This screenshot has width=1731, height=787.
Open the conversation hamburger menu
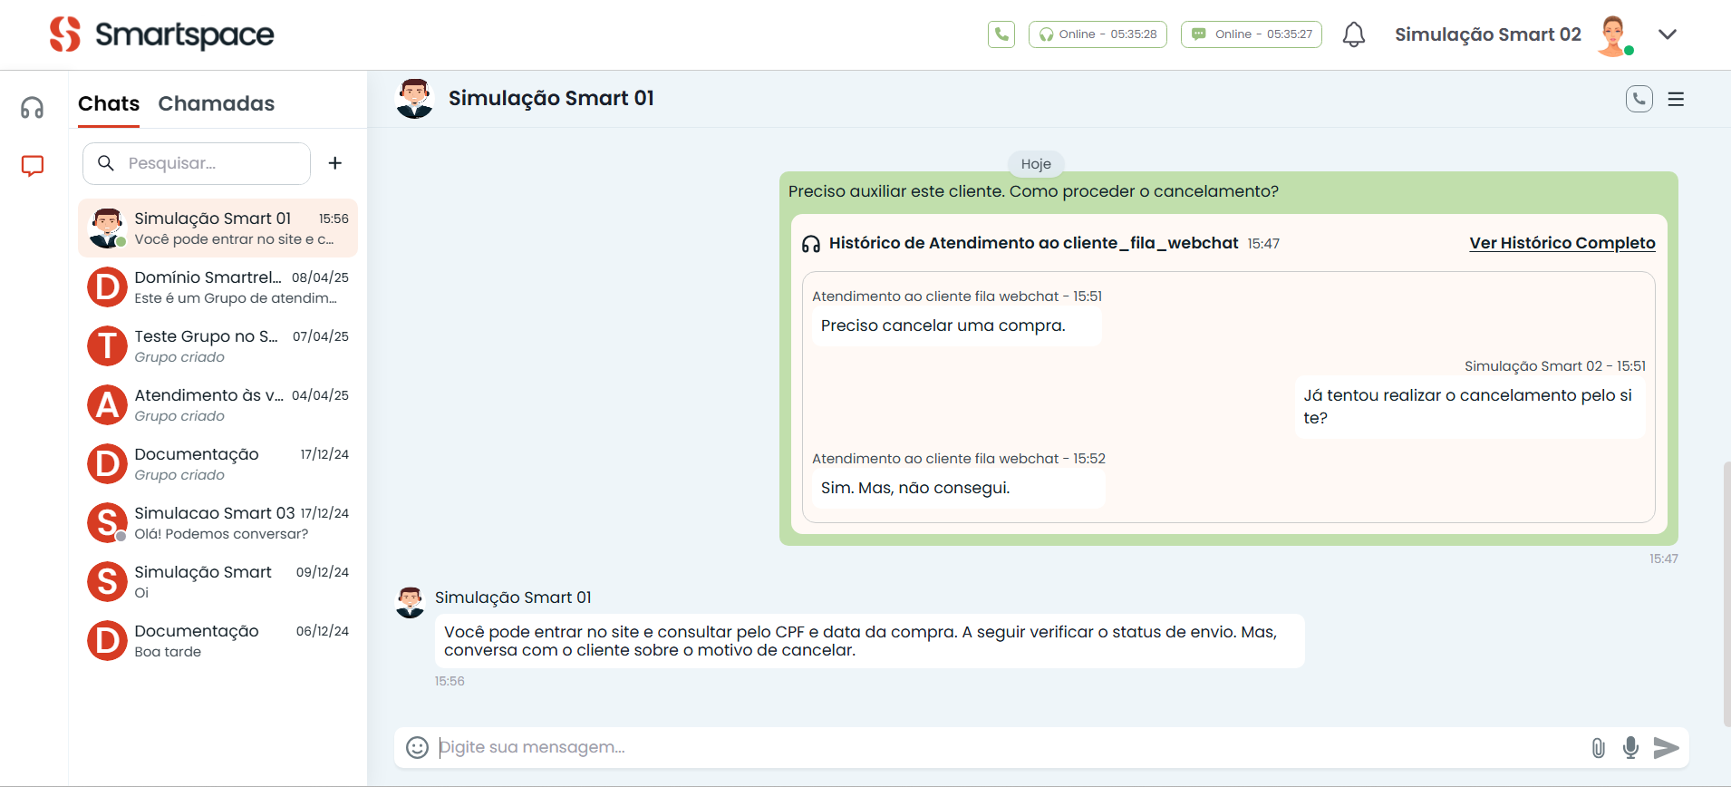(1676, 99)
